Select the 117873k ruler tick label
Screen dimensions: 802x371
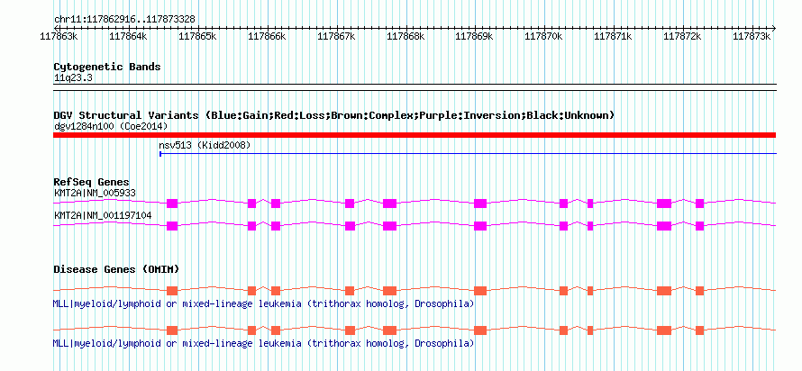(x=752, y=36)
